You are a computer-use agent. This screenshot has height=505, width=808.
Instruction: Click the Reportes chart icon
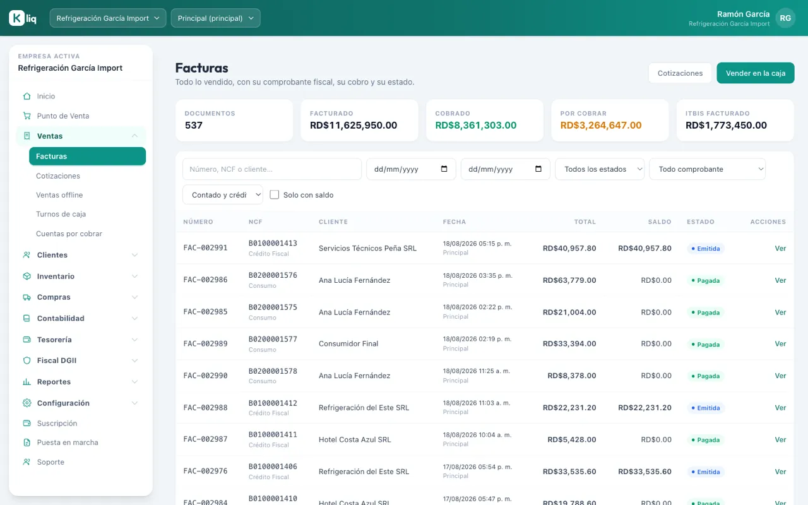pos(27,382)
